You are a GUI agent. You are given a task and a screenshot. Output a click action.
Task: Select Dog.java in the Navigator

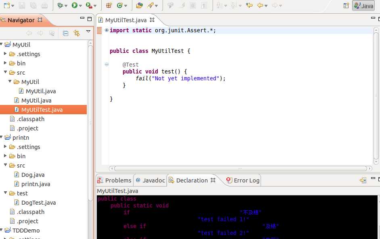pyautogui.click(x=33, y=175)
